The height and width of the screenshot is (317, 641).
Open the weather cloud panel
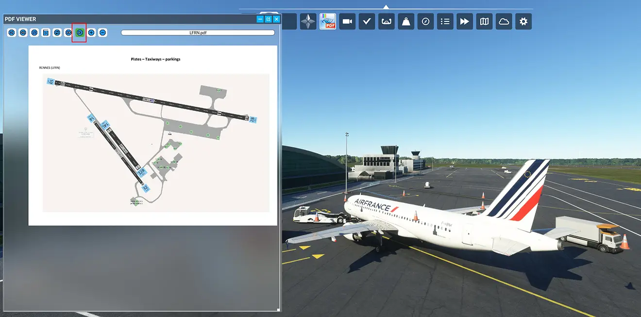point(504,21)
